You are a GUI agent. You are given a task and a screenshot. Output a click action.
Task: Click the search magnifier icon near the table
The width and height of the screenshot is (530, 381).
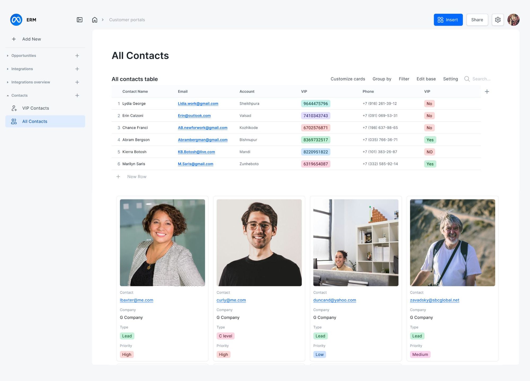coord(467,79)
